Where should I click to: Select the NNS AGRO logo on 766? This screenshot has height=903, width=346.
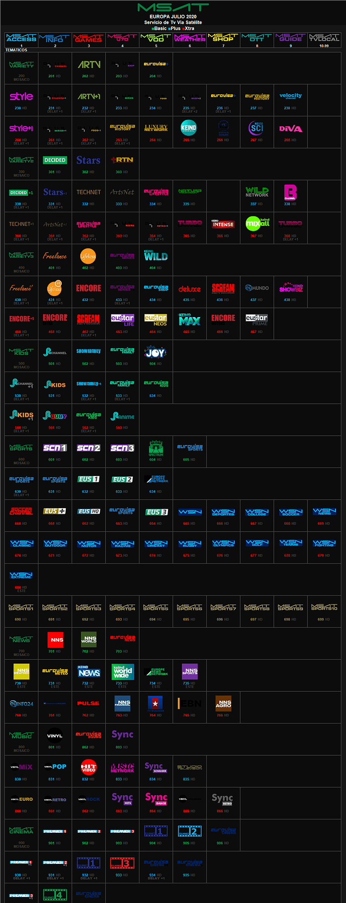223,703
